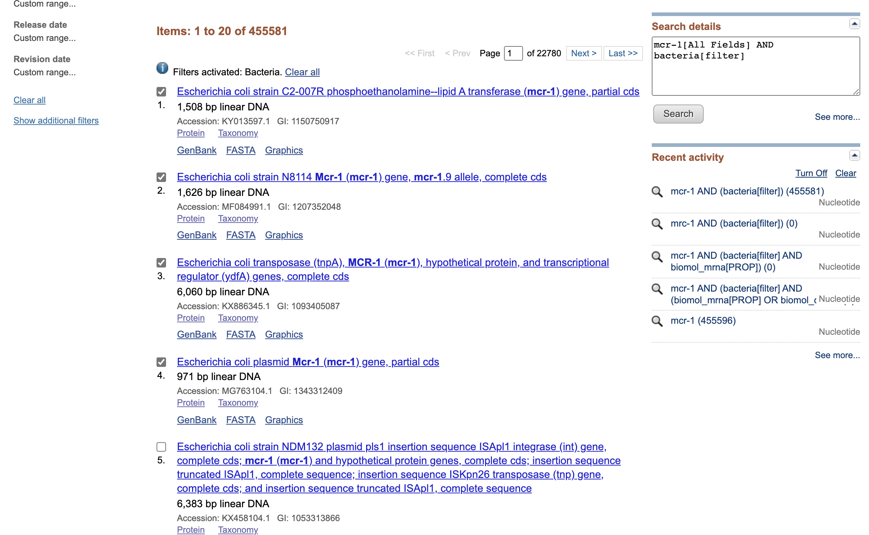Jump to Last results page
Screen dimensions: 869x535
623,53
